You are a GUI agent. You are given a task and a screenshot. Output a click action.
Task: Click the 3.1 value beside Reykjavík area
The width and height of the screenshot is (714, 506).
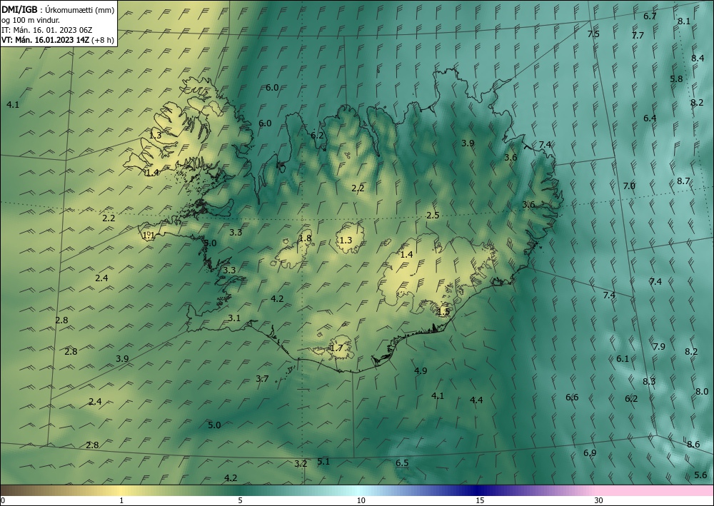(234, 318)
